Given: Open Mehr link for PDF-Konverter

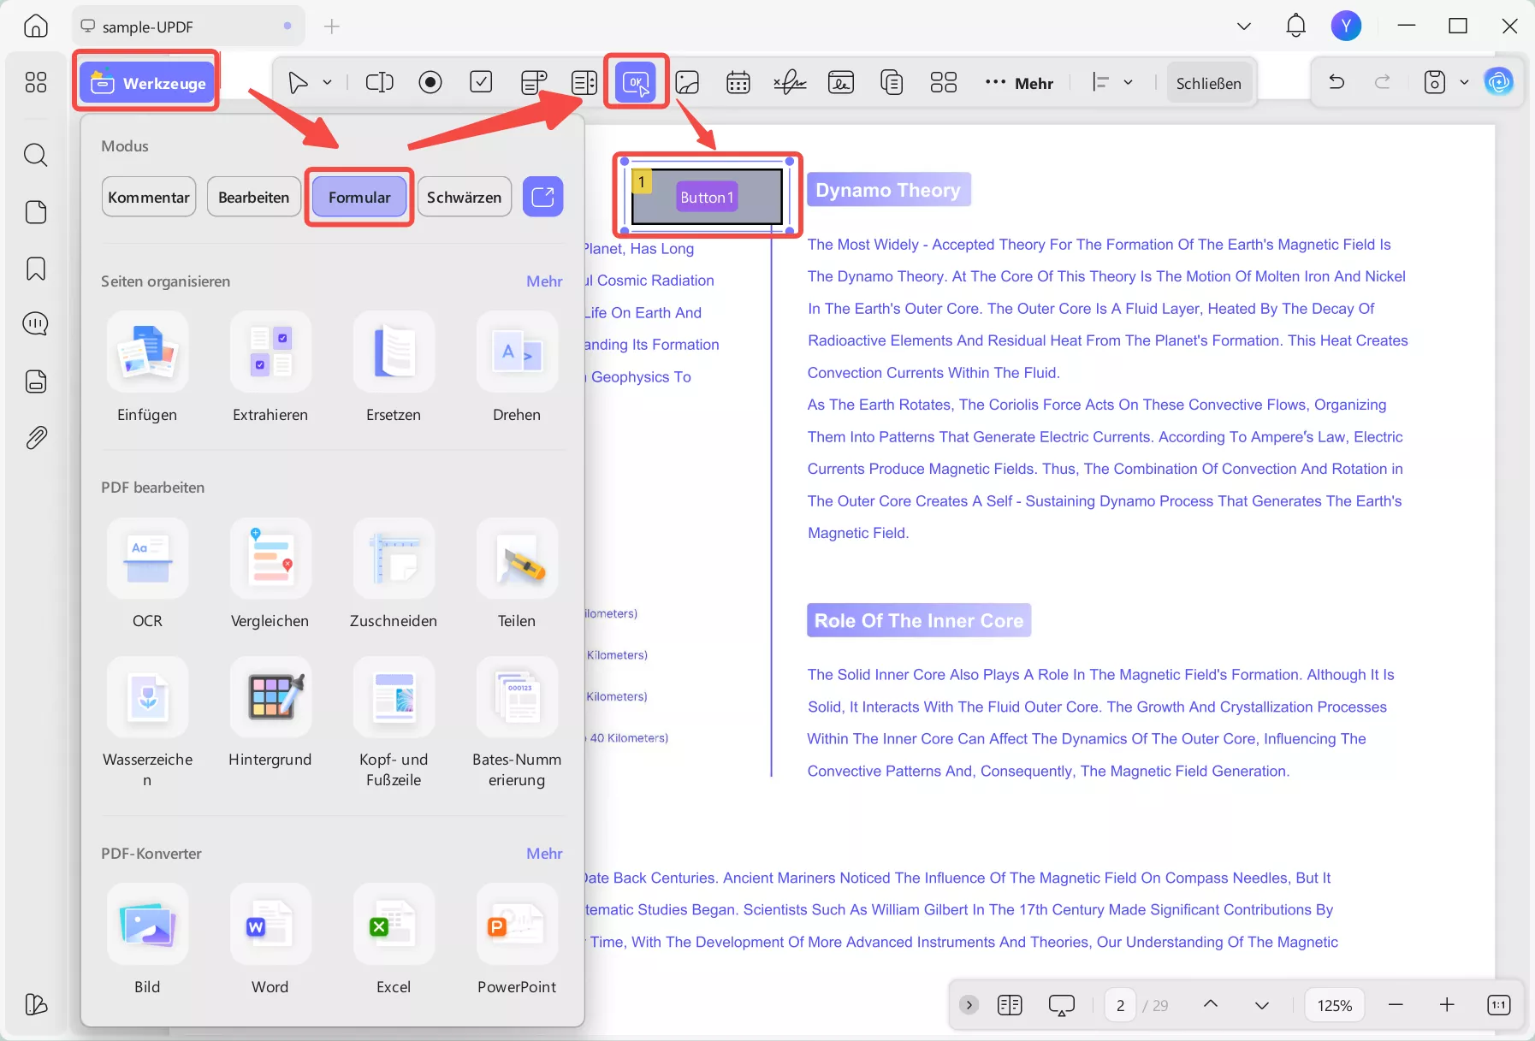Looking at the screenshot, I should click(x=544, y=854).
